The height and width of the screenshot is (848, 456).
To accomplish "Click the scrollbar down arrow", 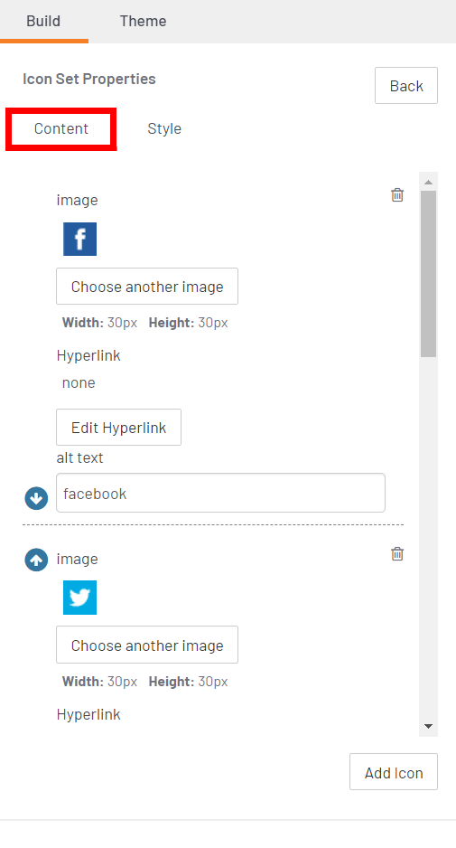I will point(428,726).
